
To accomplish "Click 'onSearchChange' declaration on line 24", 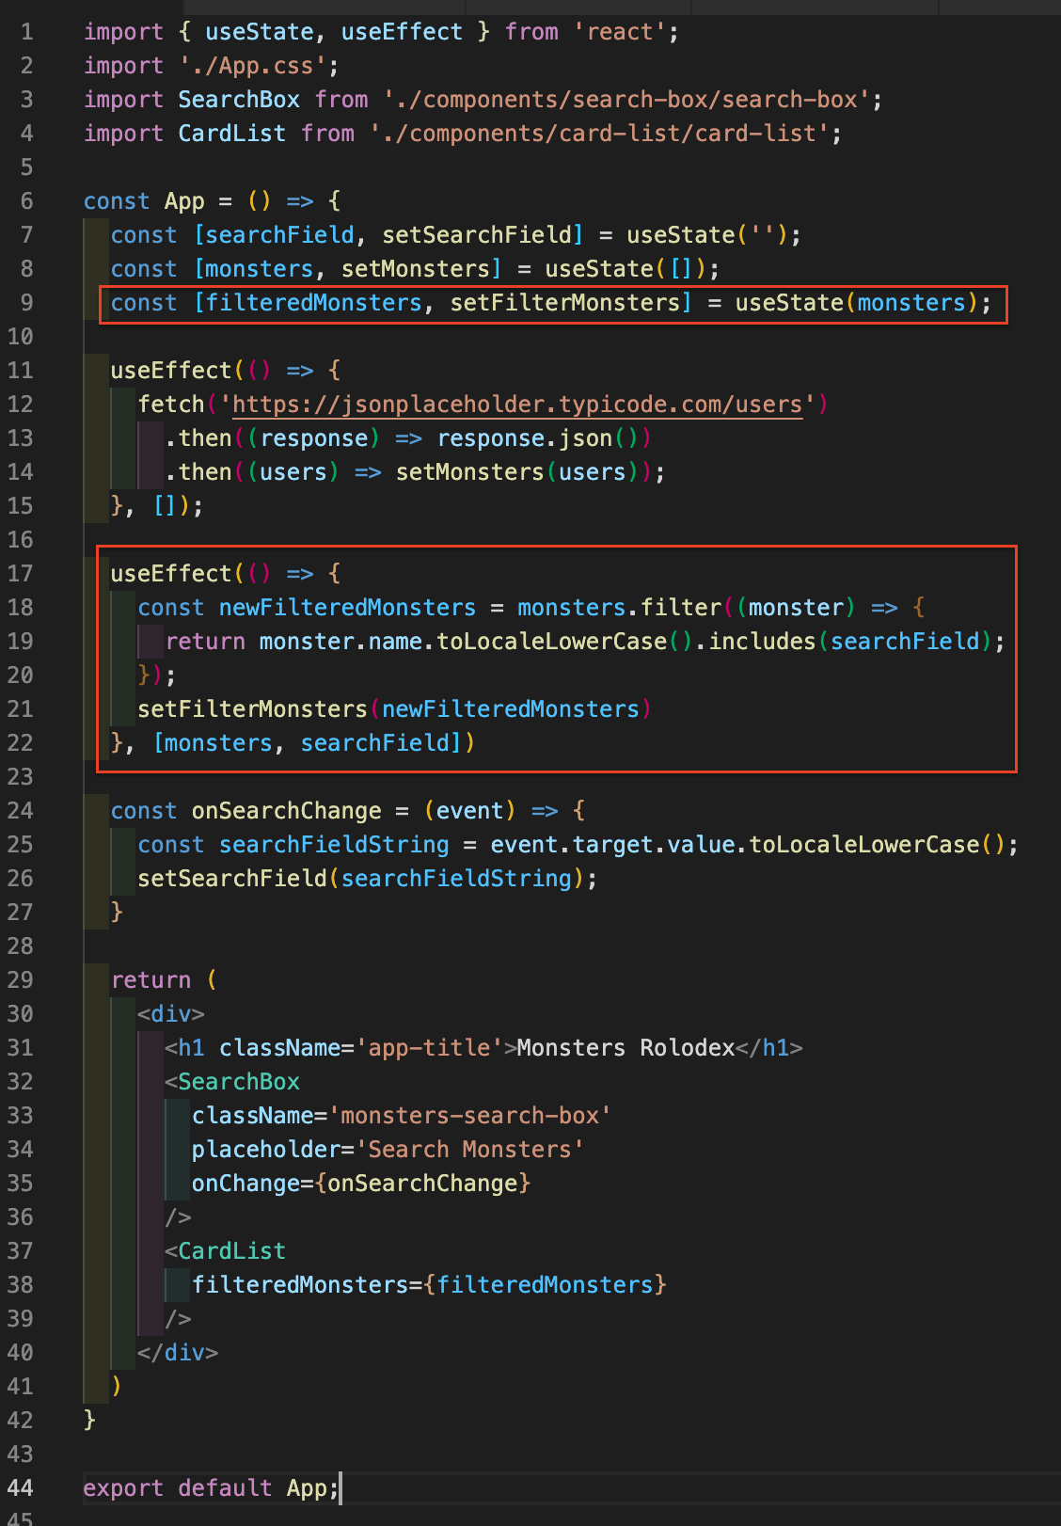I will [287, 811].
